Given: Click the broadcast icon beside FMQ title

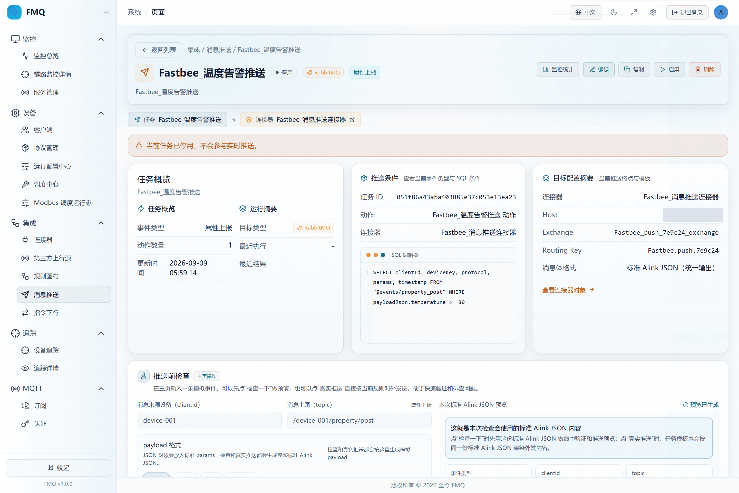Looking at the screenshot, I should pos(107,12).
